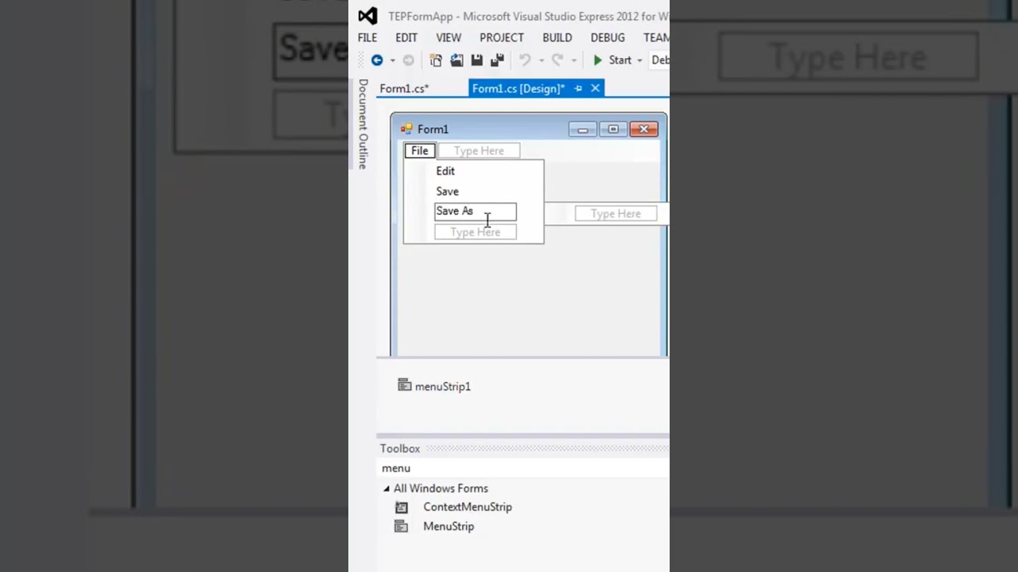Open the Navigate Backward history dropdown

tap(392, 60)
